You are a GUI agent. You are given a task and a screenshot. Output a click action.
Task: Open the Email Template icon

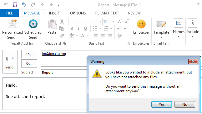point(161,24)
